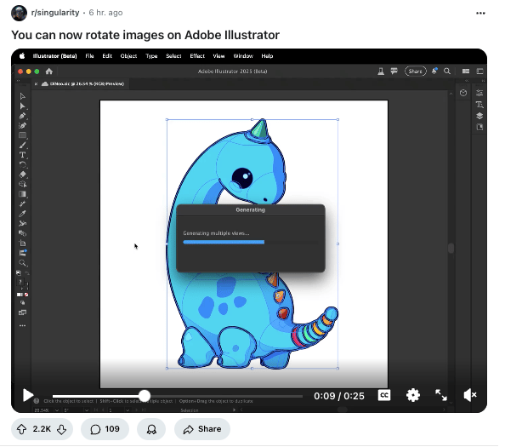505x447 pixels.
Task: Open workspace switcher icon
Action: pyautogui.click(x=479, y=72)
